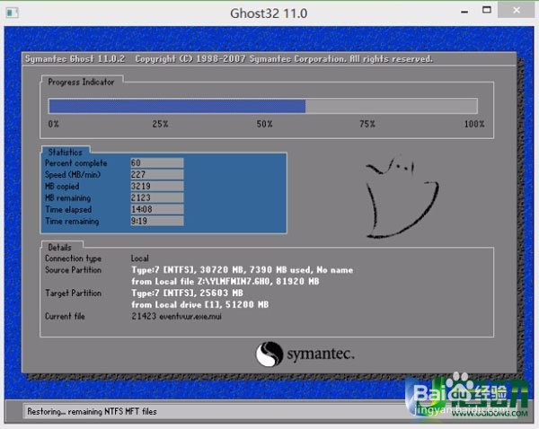This screenshot has height=429, width=539.
Task: Click the 25% progress scale marker
Action: tap(160, 124)
